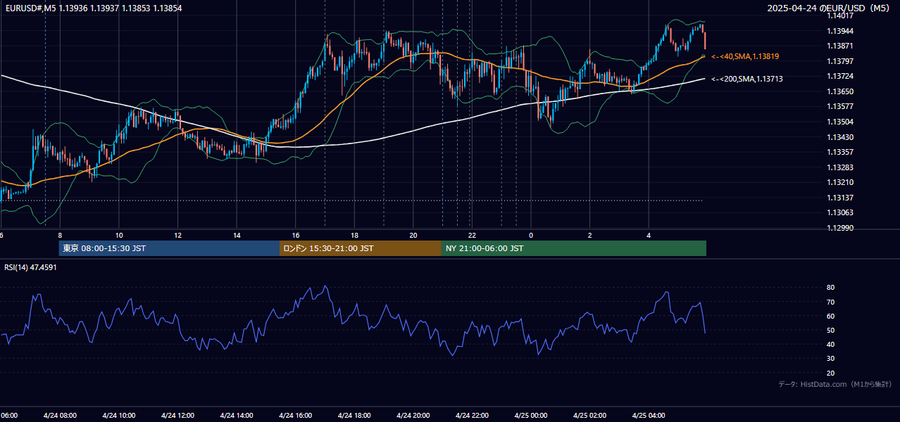Click price axis value 1.13871
900x422 pixels.
click(839, 46)
